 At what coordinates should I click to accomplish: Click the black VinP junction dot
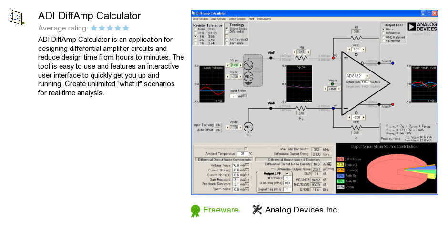(271, 58)
